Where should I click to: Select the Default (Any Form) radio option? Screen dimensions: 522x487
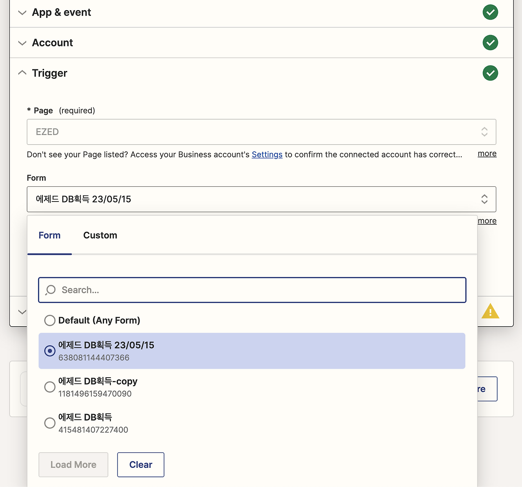(50, 320)
